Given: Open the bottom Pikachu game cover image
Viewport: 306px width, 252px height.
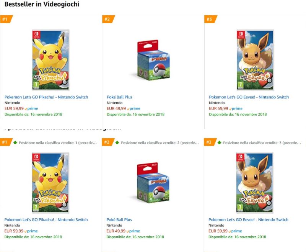Looking at the screenshot, I should (50, 182).
